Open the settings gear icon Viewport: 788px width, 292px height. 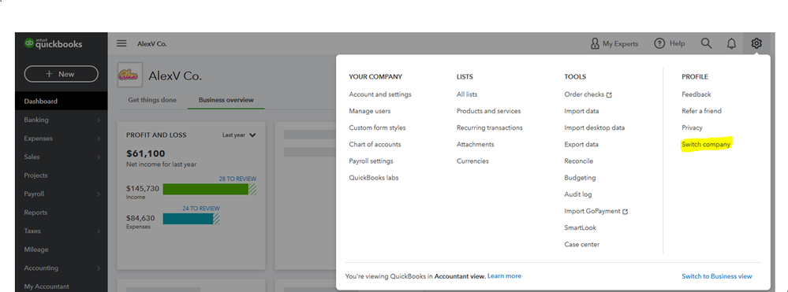point(756,43)
